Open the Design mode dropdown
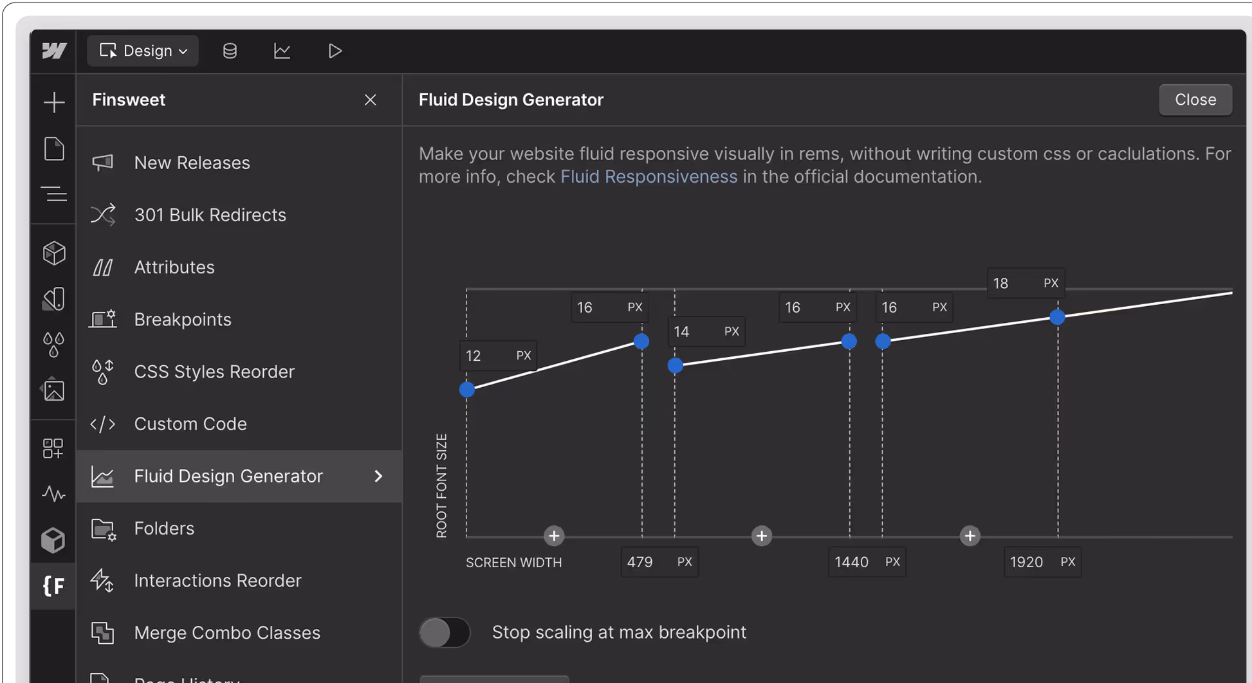Image resolution: width=1252 pixels, height=683 pixels. (143, 51)
